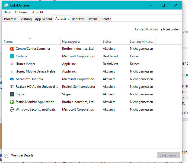188x163 pixels.
Task: Switch to the Benutzer tab
Action: (x=78, y=19)
